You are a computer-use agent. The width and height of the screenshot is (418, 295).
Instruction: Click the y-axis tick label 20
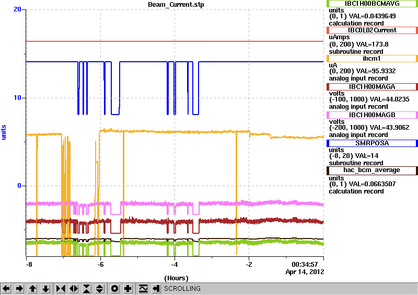pos(17,9)
